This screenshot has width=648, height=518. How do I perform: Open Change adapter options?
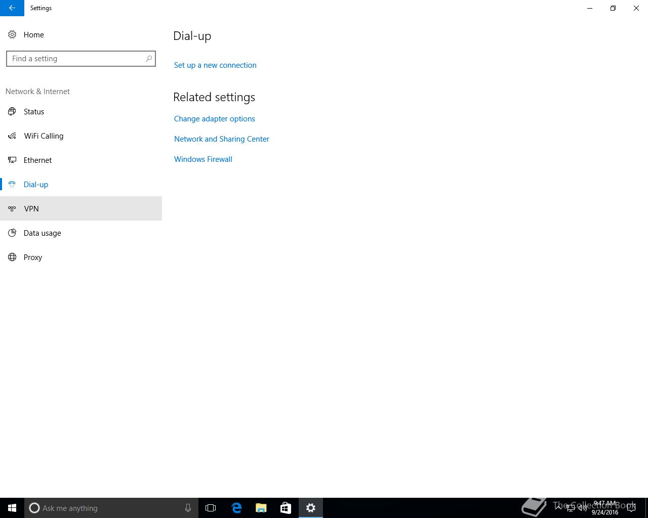pos(215,119)
